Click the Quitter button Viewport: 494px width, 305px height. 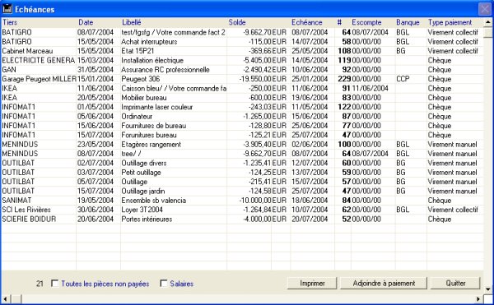455,284
